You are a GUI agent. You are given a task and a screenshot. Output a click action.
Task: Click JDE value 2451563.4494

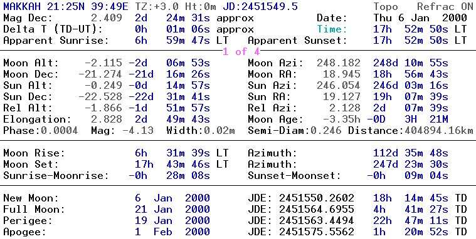coord(317,220)
